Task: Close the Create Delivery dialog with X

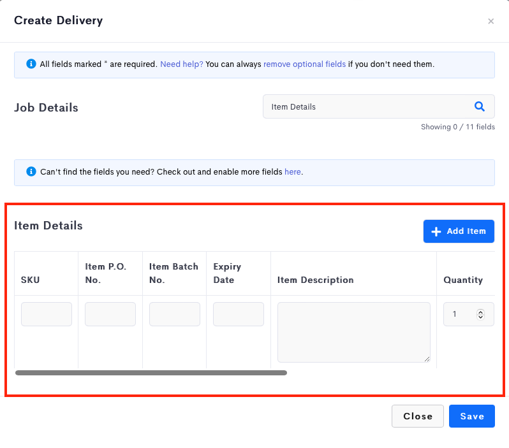Action: pos(491,21)
